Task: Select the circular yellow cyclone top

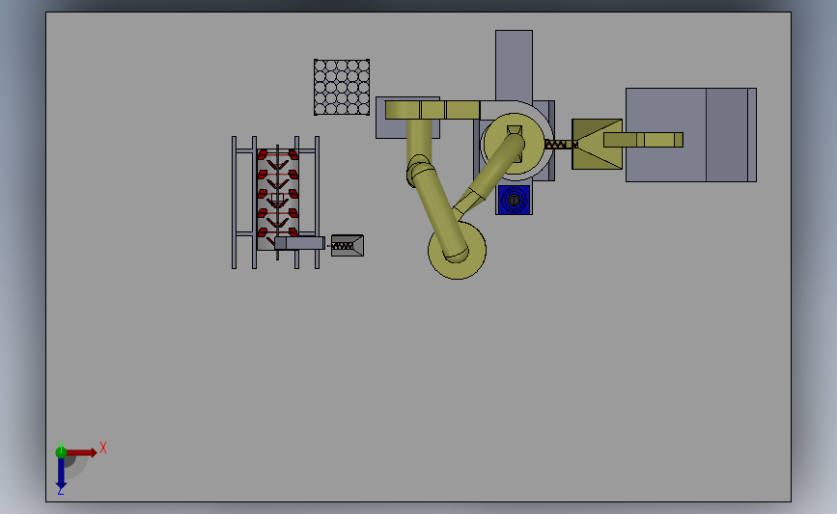Action: click(x=514, y=144)
